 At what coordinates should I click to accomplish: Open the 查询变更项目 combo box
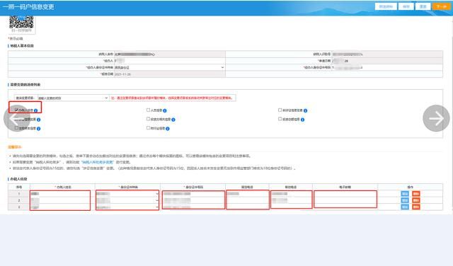74,98
